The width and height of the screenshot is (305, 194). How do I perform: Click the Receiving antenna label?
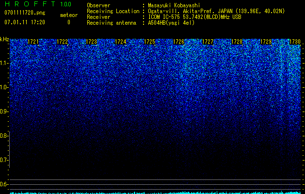[x=112, y=23]
